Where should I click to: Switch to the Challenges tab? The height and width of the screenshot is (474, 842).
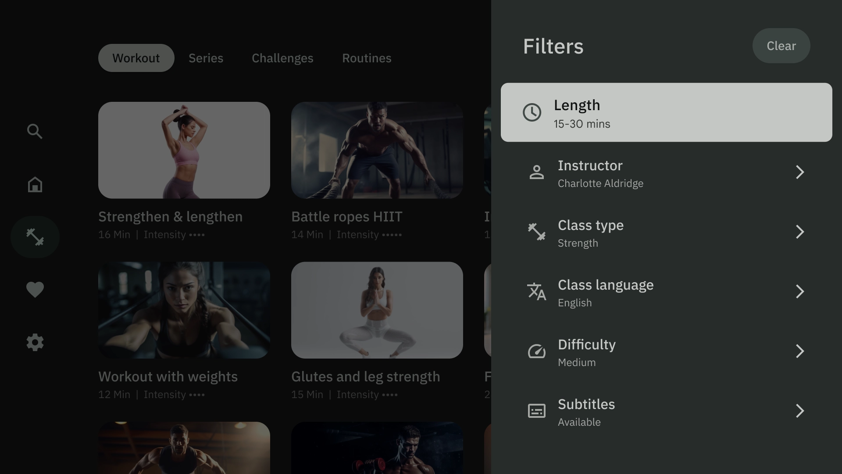tap(282, 57)
